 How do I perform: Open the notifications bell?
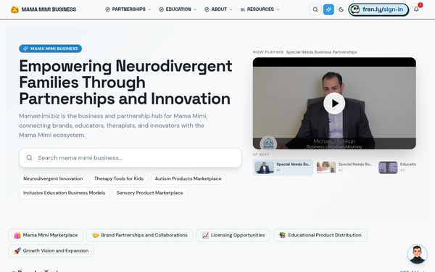[x=416, y=9]
